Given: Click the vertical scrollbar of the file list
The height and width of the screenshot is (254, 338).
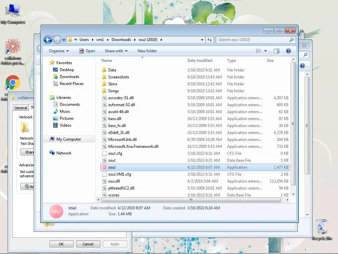Looking at the screenshot, I should click(293, 124).
